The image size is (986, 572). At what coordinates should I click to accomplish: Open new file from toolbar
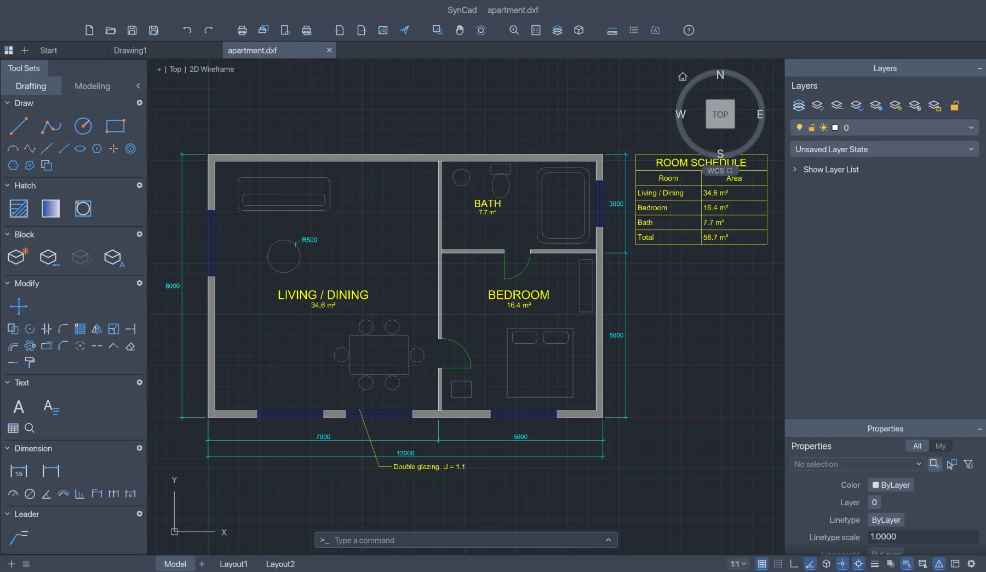(x=89, y=30)
